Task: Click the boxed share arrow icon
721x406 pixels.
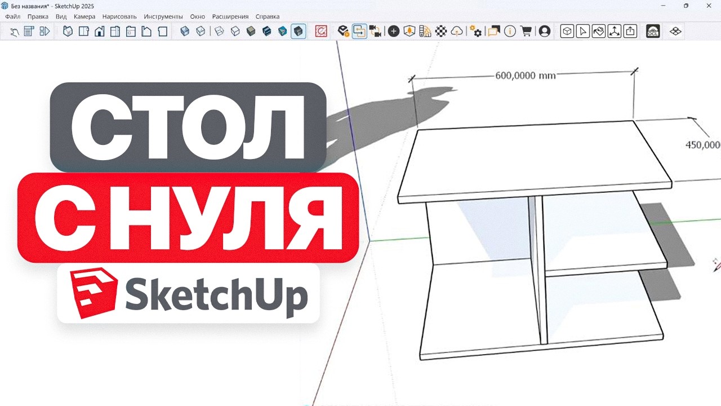Action: pos(630,32)
